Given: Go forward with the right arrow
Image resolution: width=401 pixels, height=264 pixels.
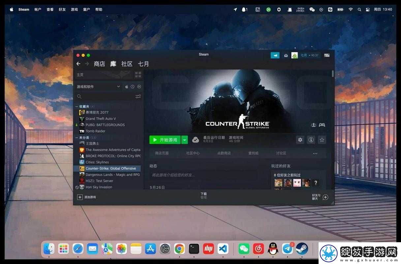Looking at the screenshot, I should (87, 64).
